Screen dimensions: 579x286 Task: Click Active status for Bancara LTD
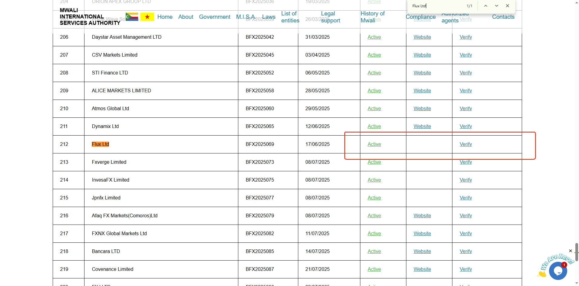tap(374, 251)
